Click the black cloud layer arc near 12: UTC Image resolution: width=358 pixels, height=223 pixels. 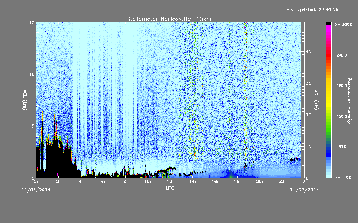click(168, 170)
